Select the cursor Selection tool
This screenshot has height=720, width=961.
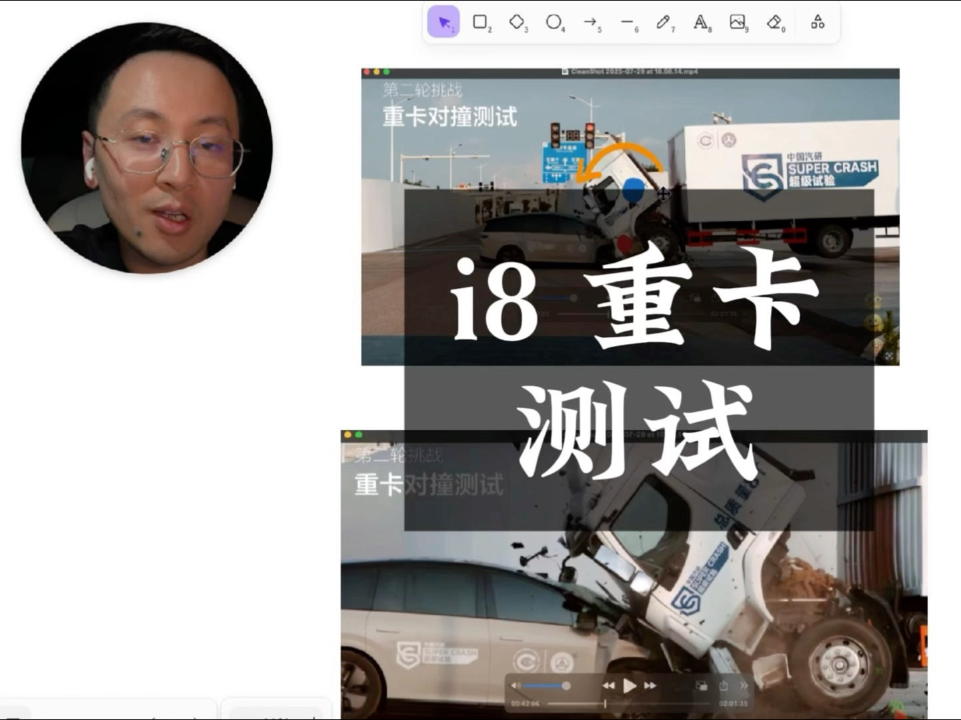[442, 21]
